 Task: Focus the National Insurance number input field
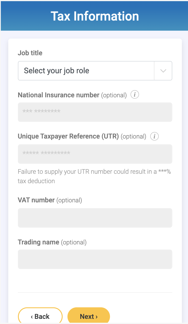point(95,112)
